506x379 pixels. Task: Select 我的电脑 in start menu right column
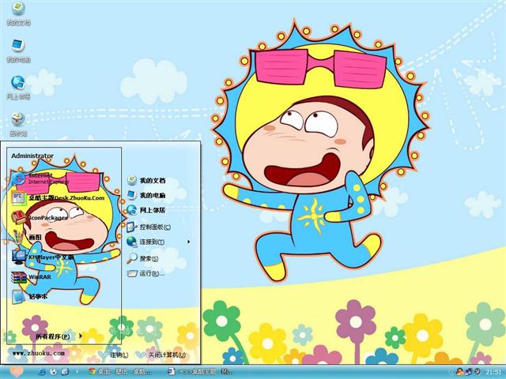pos(146,195)
